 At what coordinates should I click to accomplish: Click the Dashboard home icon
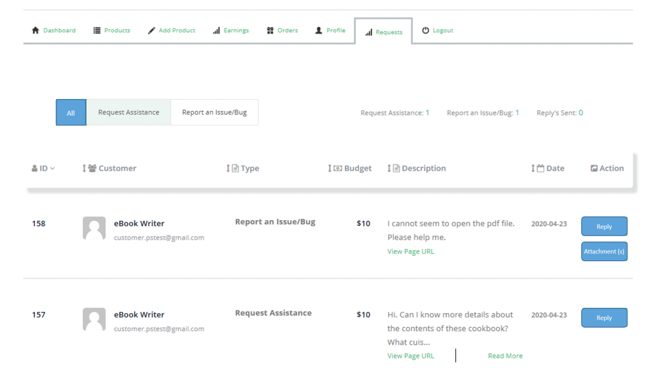click(x=36, y=30)
